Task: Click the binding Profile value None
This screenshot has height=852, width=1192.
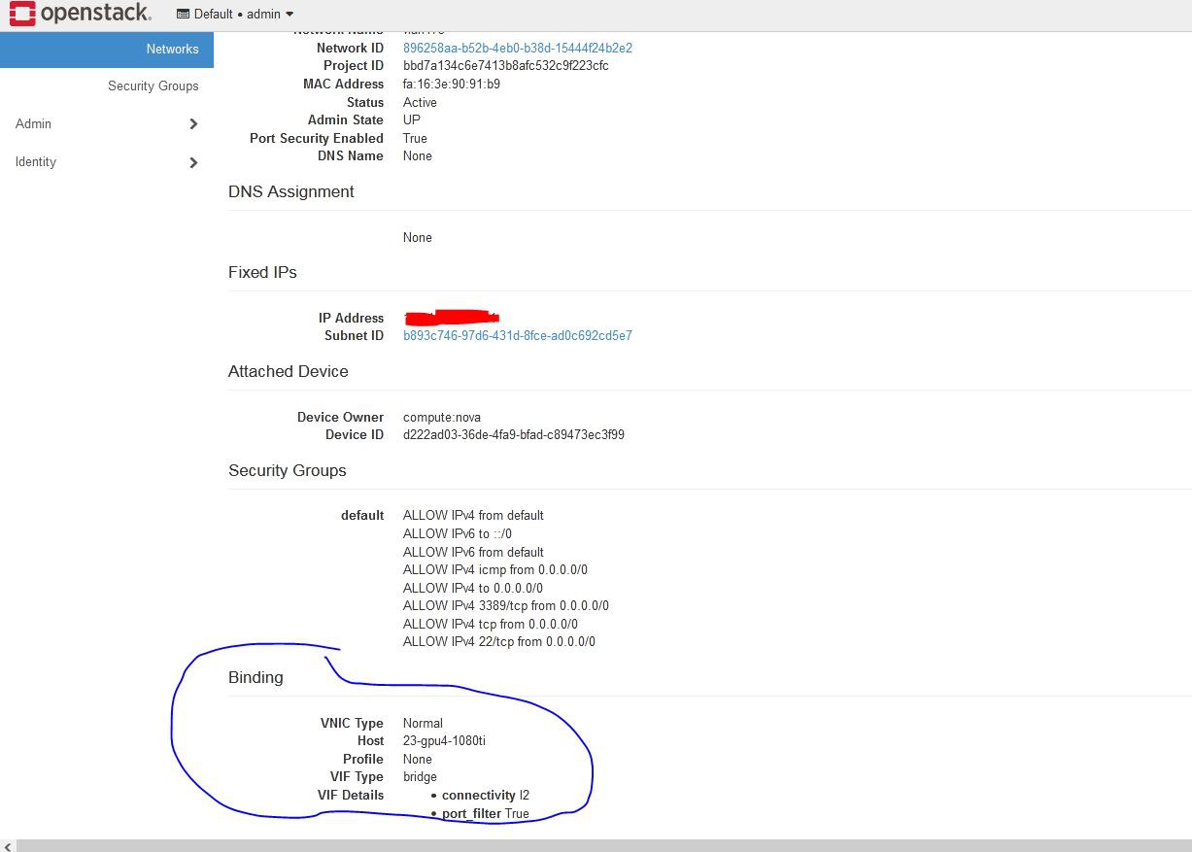Action: (418, 759)
